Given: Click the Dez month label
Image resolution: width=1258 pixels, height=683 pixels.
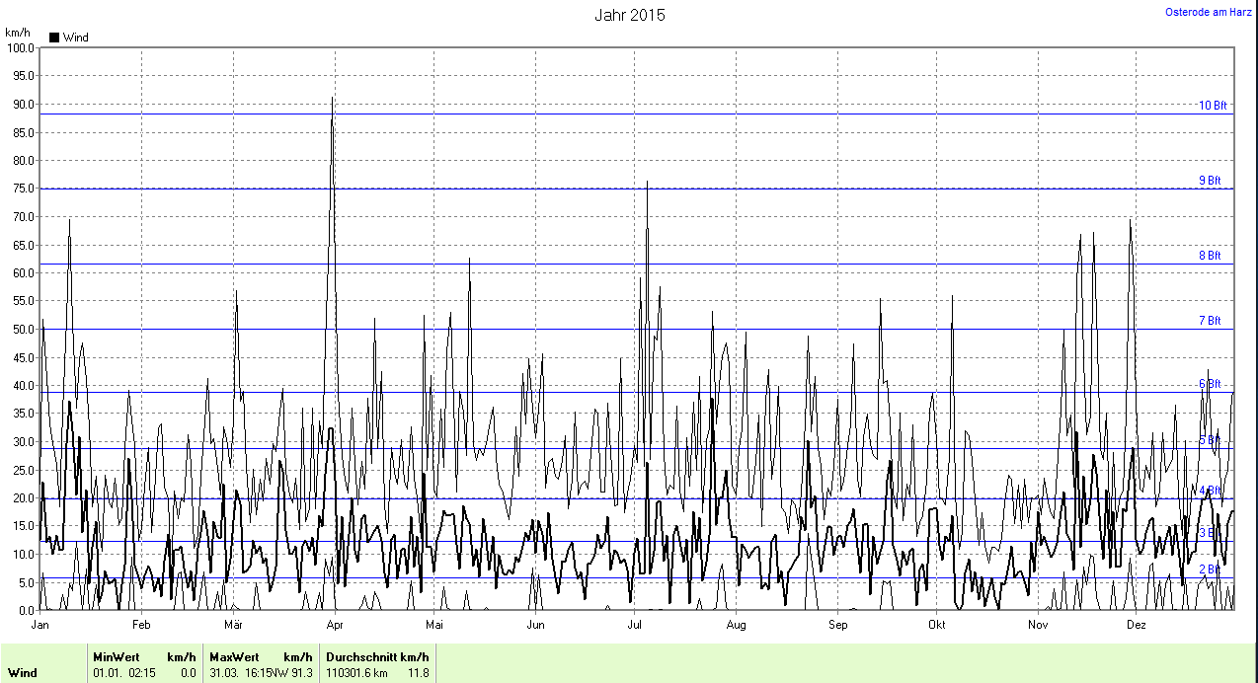Looking at the screenshot, I should click(1136, 625).
